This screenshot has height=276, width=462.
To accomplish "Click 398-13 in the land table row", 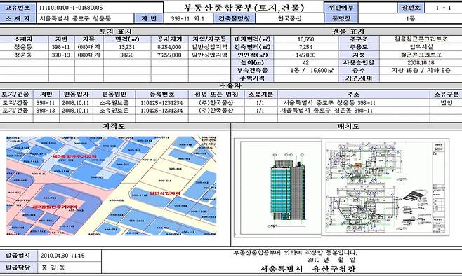I will (60, 55).
